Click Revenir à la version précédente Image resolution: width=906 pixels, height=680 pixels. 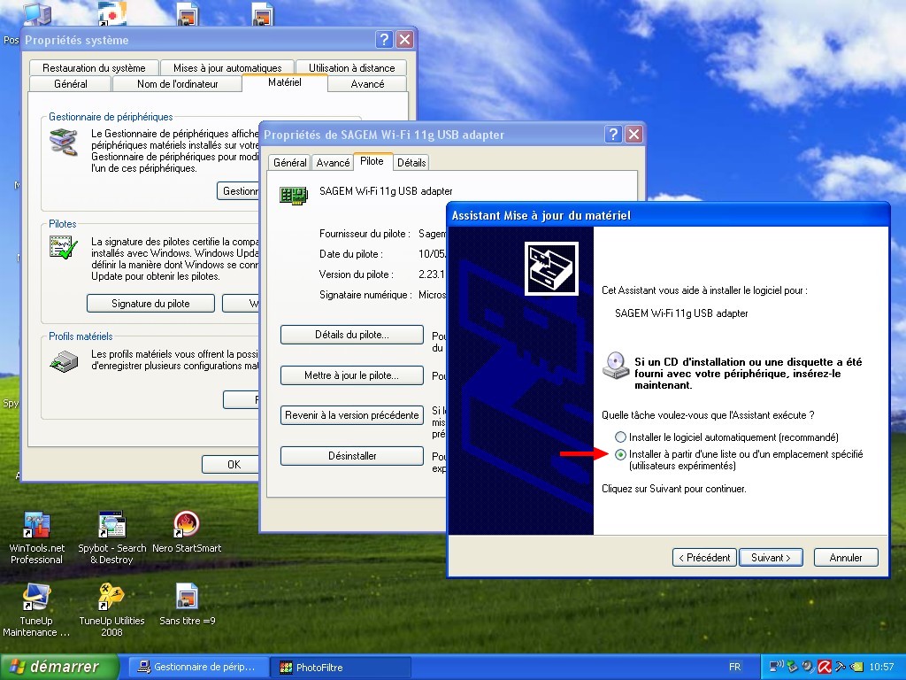352,415
